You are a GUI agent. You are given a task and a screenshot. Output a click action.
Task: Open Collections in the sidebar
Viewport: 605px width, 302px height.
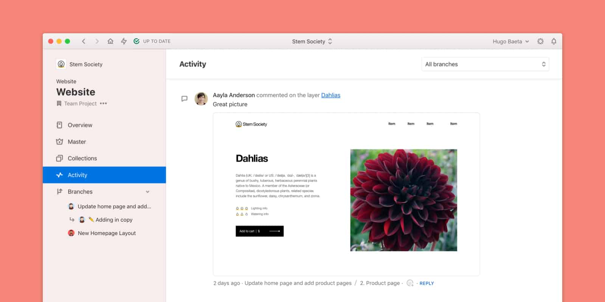(104, 158)
